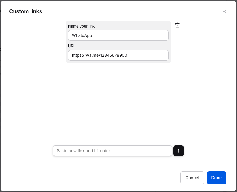Click the 'Custom links' dialog title
This screenshot has height=192, width=237.
tap(26, 11)
